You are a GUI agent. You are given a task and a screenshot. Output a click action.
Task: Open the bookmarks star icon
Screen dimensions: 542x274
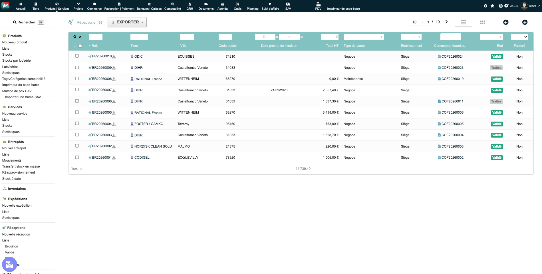492,6
